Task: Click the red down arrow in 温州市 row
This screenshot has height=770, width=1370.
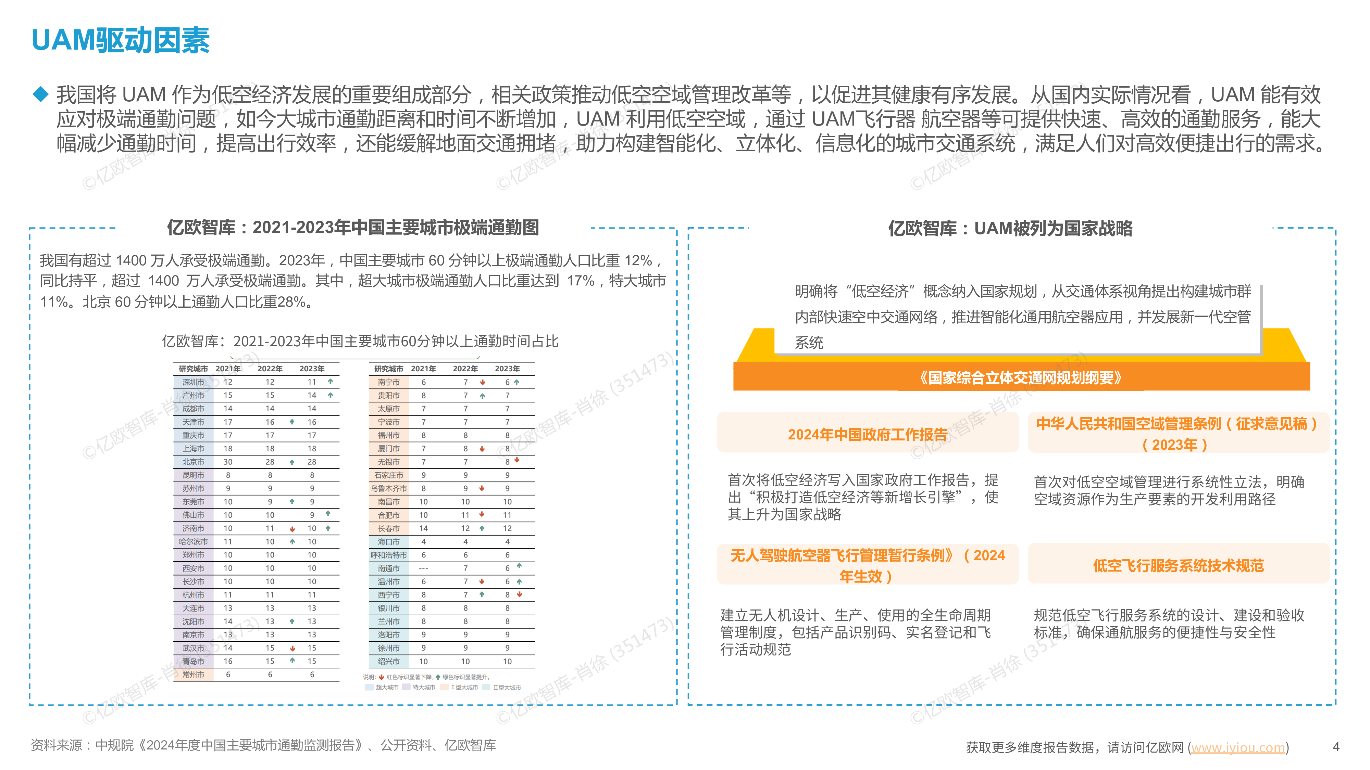Action: click(x=482, y=581)
